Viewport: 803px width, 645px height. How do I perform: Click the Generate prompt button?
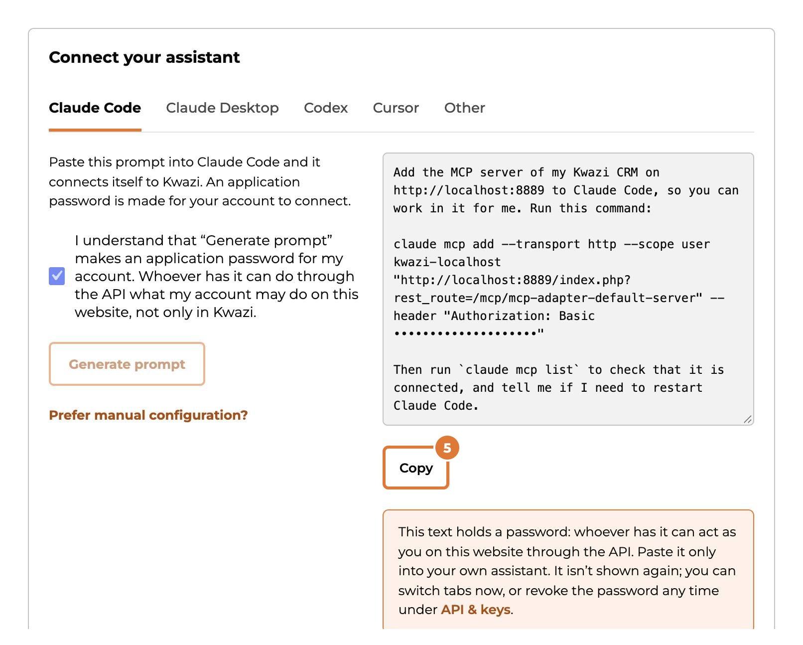click(x=127, y=364)
